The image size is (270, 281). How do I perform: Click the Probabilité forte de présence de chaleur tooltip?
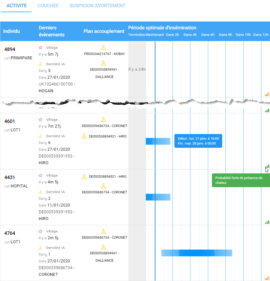pyautogui.click(x=241, y=180)
